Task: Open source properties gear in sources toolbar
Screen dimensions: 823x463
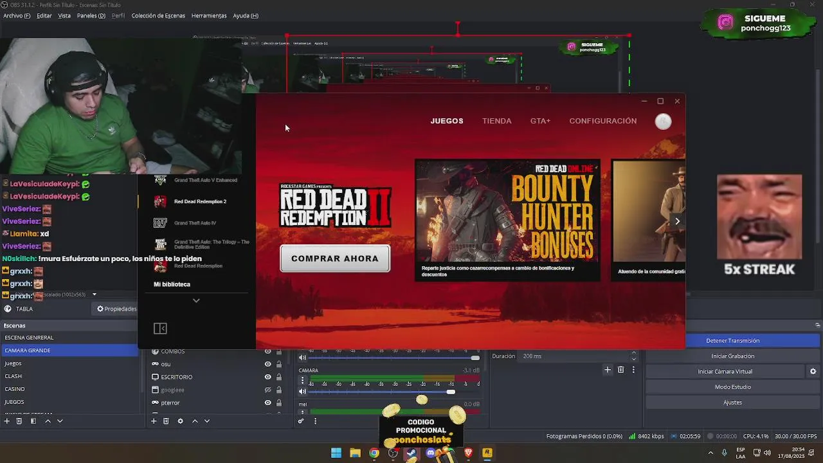Action: [x=180, y=421]
